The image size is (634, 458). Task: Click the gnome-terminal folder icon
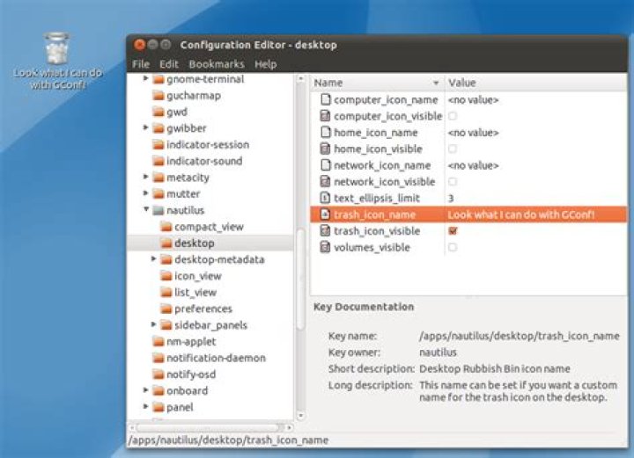pos(158,79)
